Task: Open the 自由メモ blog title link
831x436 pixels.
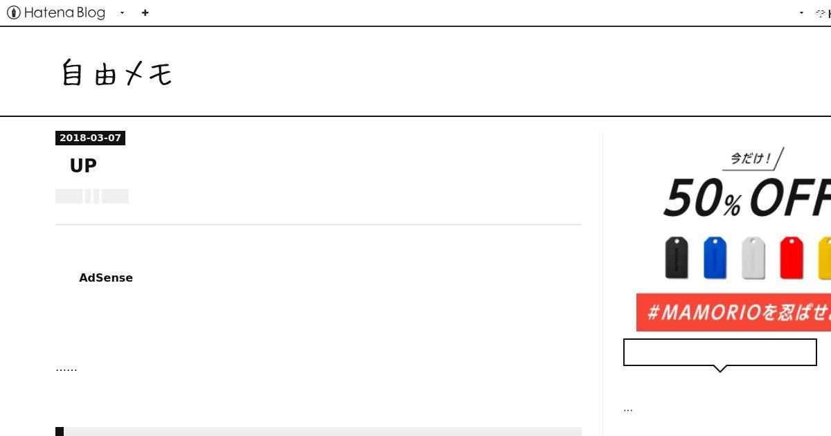Action: (x=116, y=73)
